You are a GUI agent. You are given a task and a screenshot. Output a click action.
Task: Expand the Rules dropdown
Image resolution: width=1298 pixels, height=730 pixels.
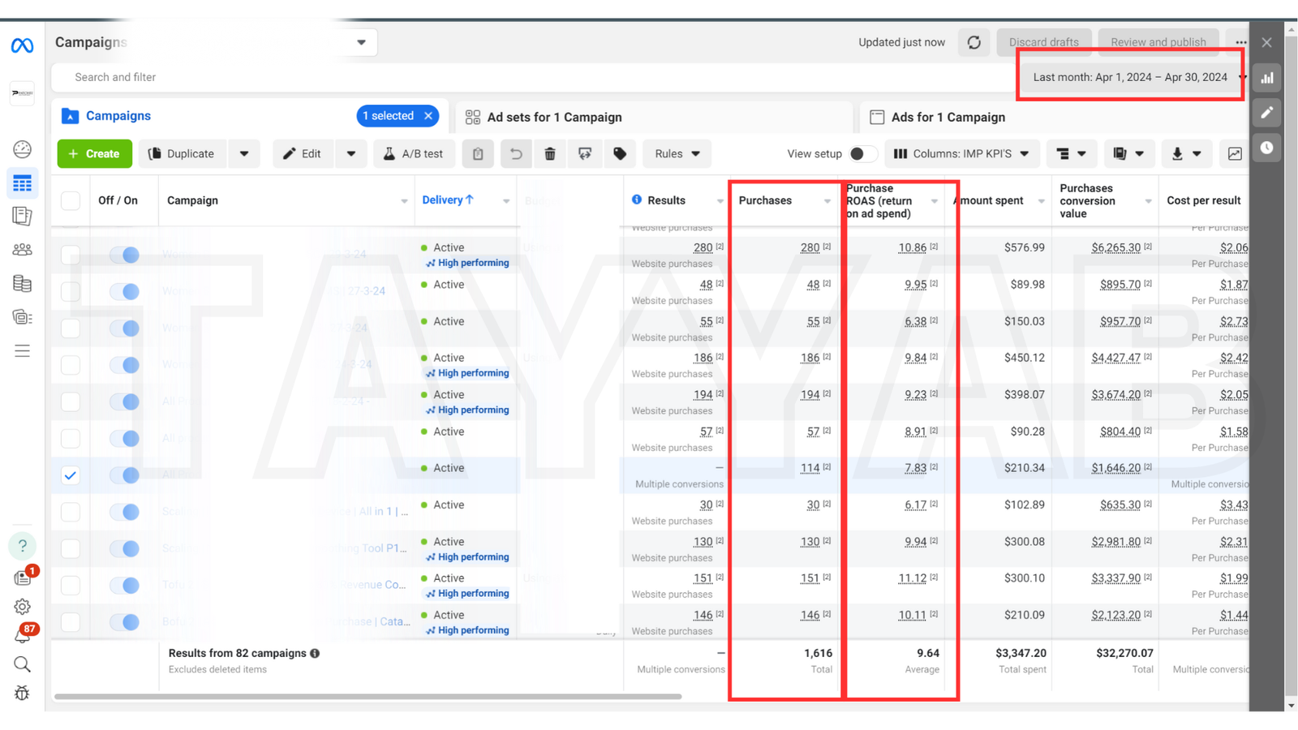(677, 153)
